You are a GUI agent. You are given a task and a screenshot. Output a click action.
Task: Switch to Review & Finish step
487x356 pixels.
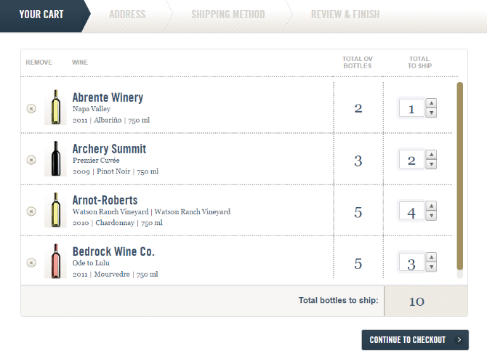[345, 15]
